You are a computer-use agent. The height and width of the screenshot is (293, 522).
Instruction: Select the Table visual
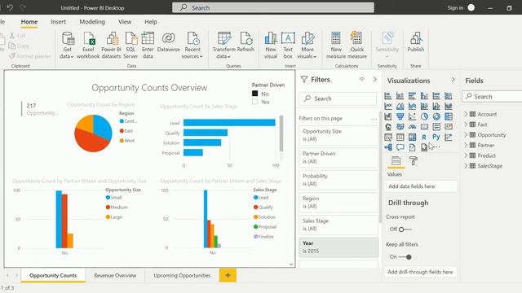tap(400, 137)
